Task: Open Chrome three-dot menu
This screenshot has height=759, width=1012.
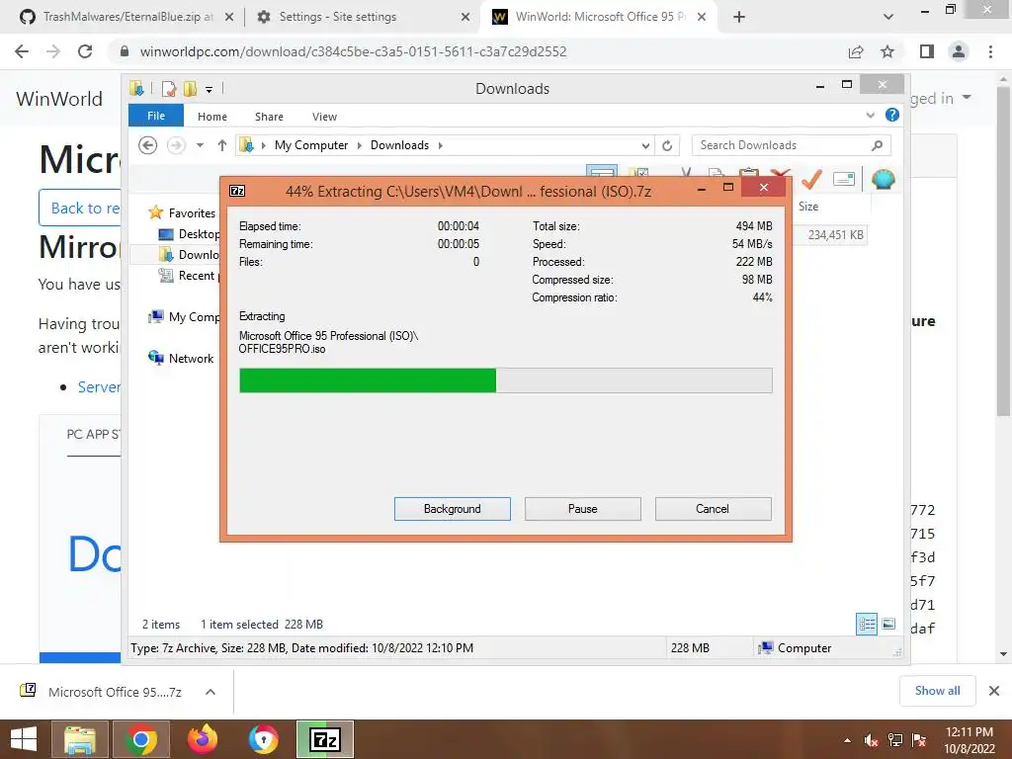Action: click(x=990, y=51)
